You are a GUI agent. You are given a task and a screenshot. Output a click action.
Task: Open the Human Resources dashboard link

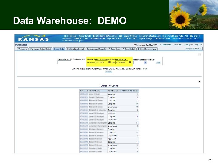click(x=97, y=38)
